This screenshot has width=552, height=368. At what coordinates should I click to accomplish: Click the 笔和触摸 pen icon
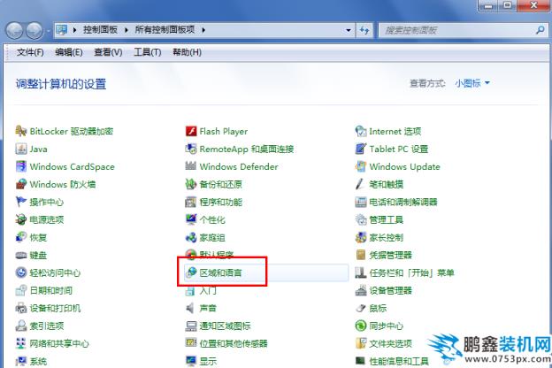point(360,184)
